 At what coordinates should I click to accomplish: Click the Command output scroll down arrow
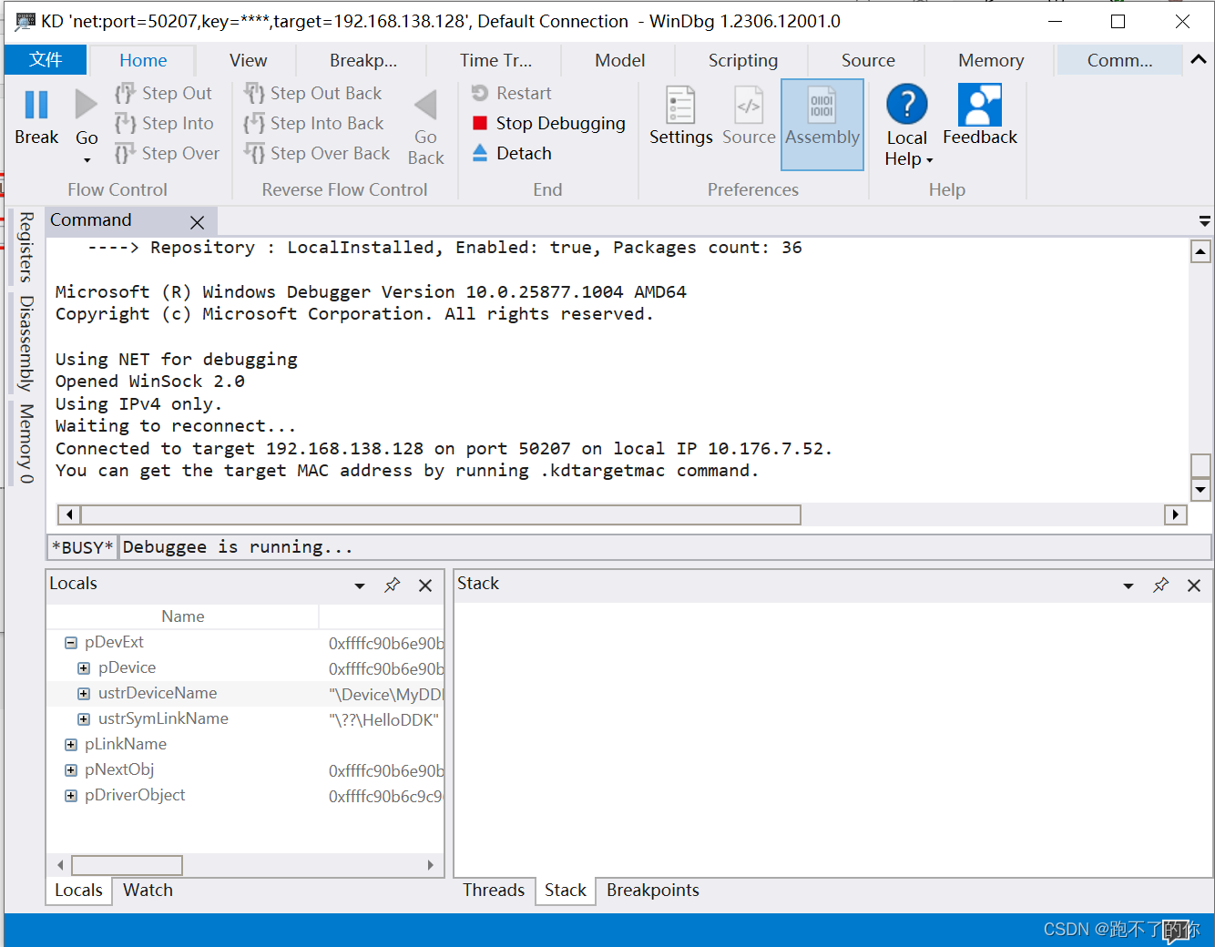(1200, 490)
